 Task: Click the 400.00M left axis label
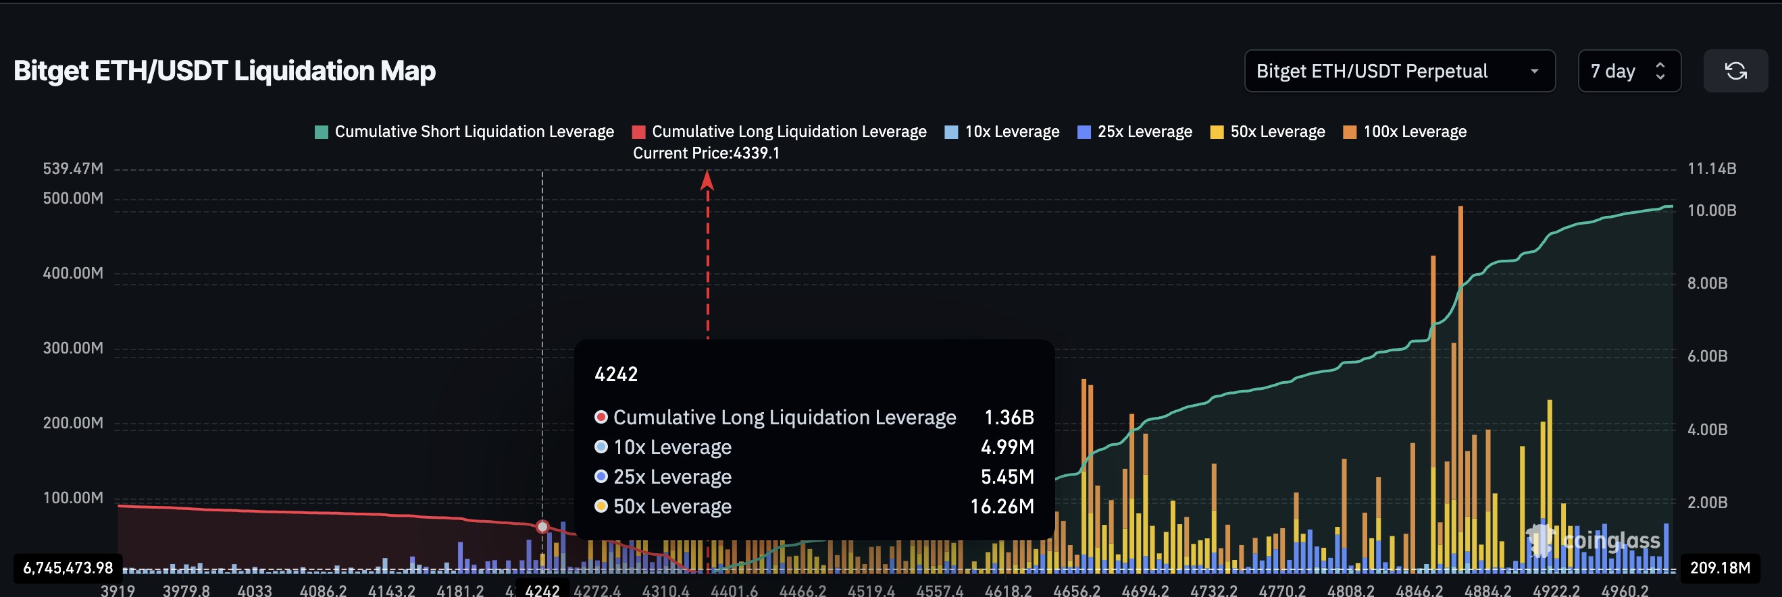tap(73, 273)
